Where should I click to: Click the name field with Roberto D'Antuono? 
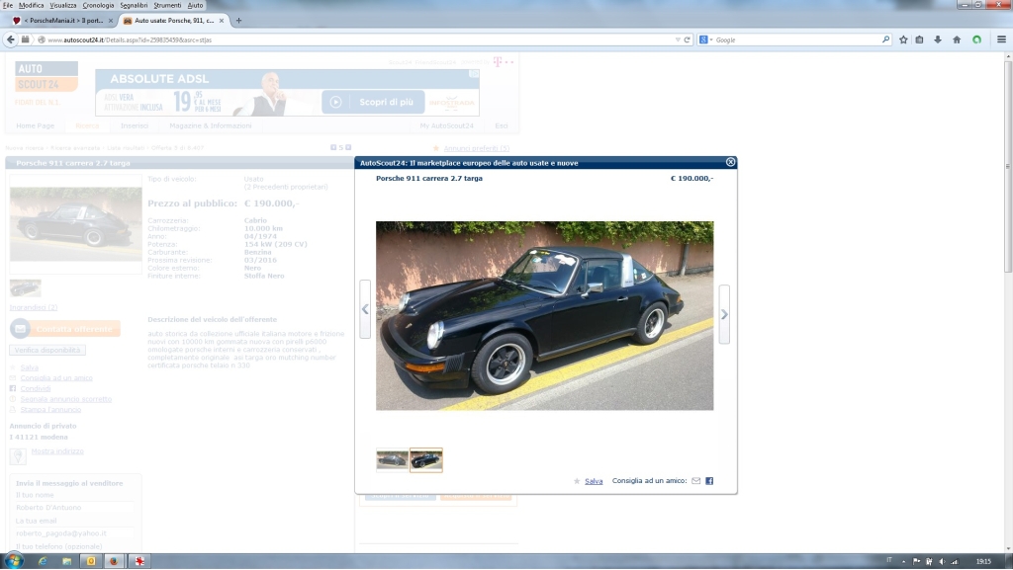click(74, 508)
